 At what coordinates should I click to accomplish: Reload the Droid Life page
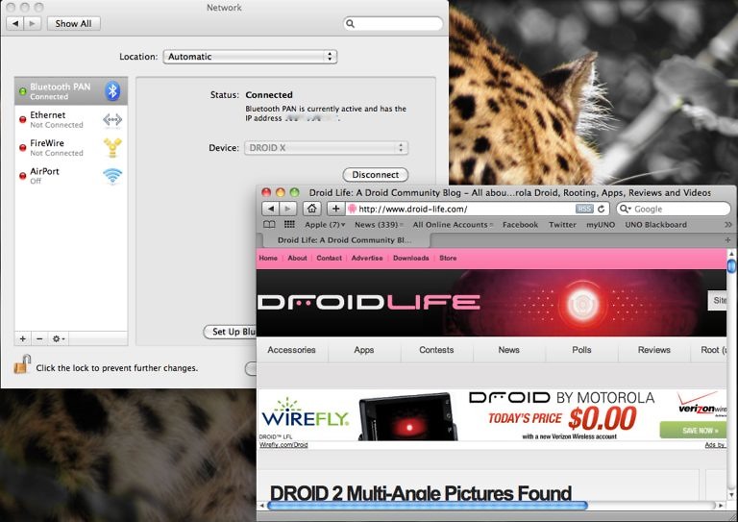603,209
